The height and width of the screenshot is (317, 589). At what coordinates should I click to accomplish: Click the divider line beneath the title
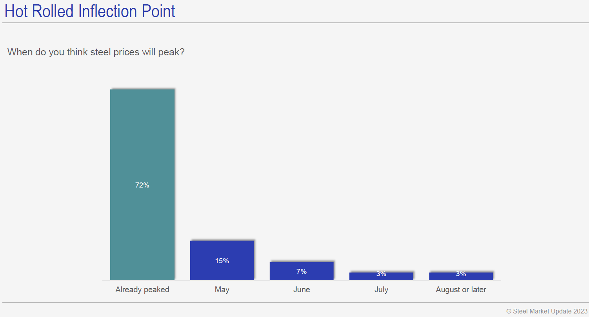[294, 23]
